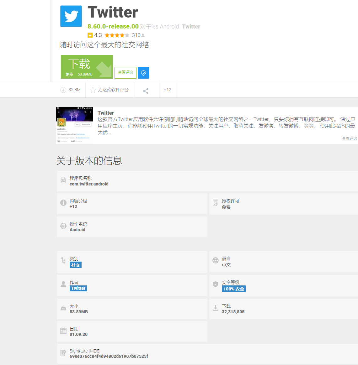Click the share icon

(146, 91)
